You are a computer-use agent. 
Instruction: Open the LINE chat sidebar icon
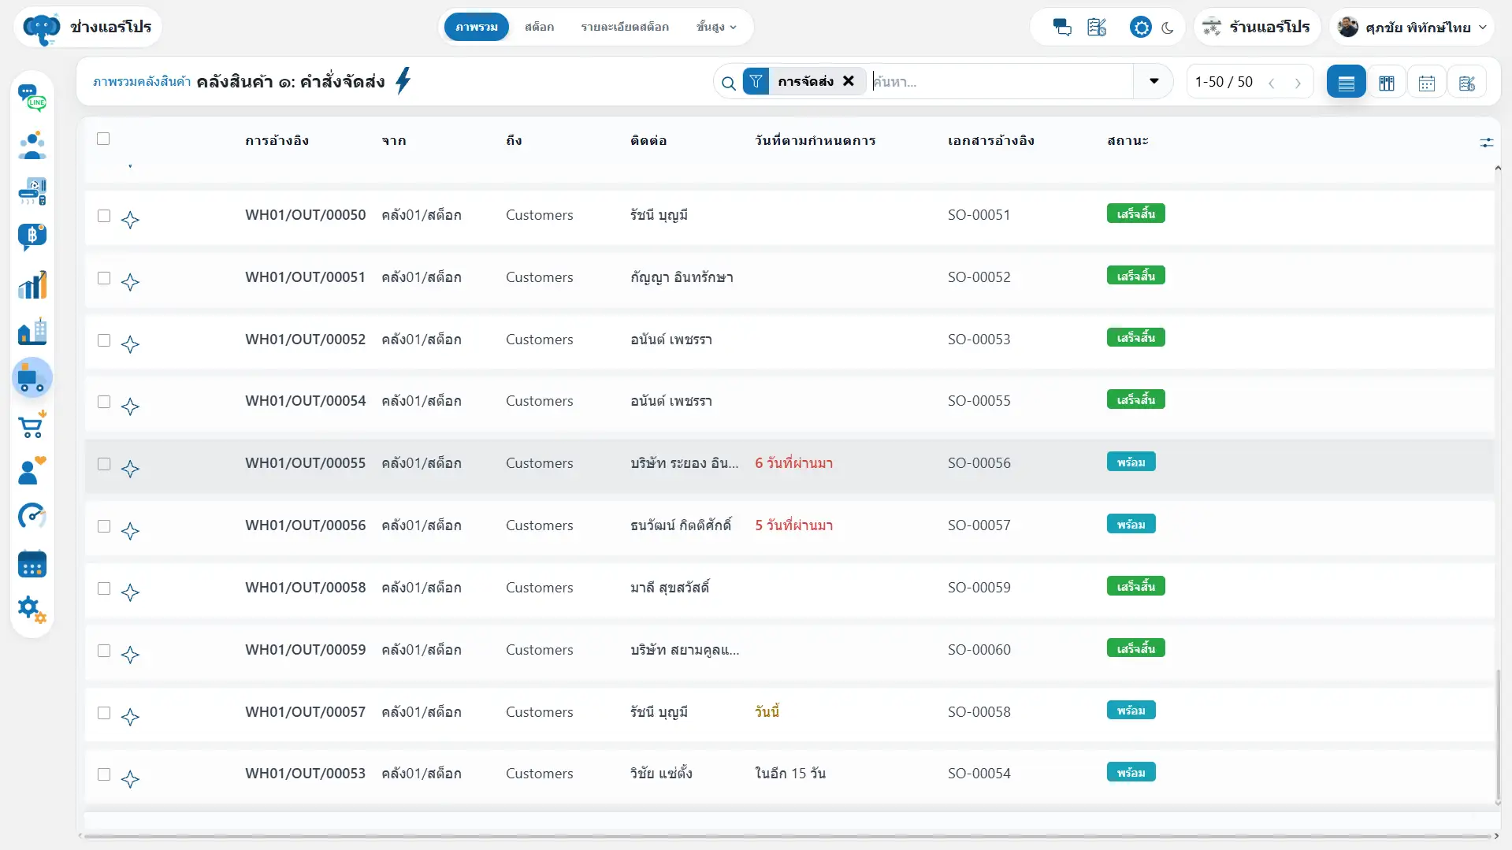[32, 98]
